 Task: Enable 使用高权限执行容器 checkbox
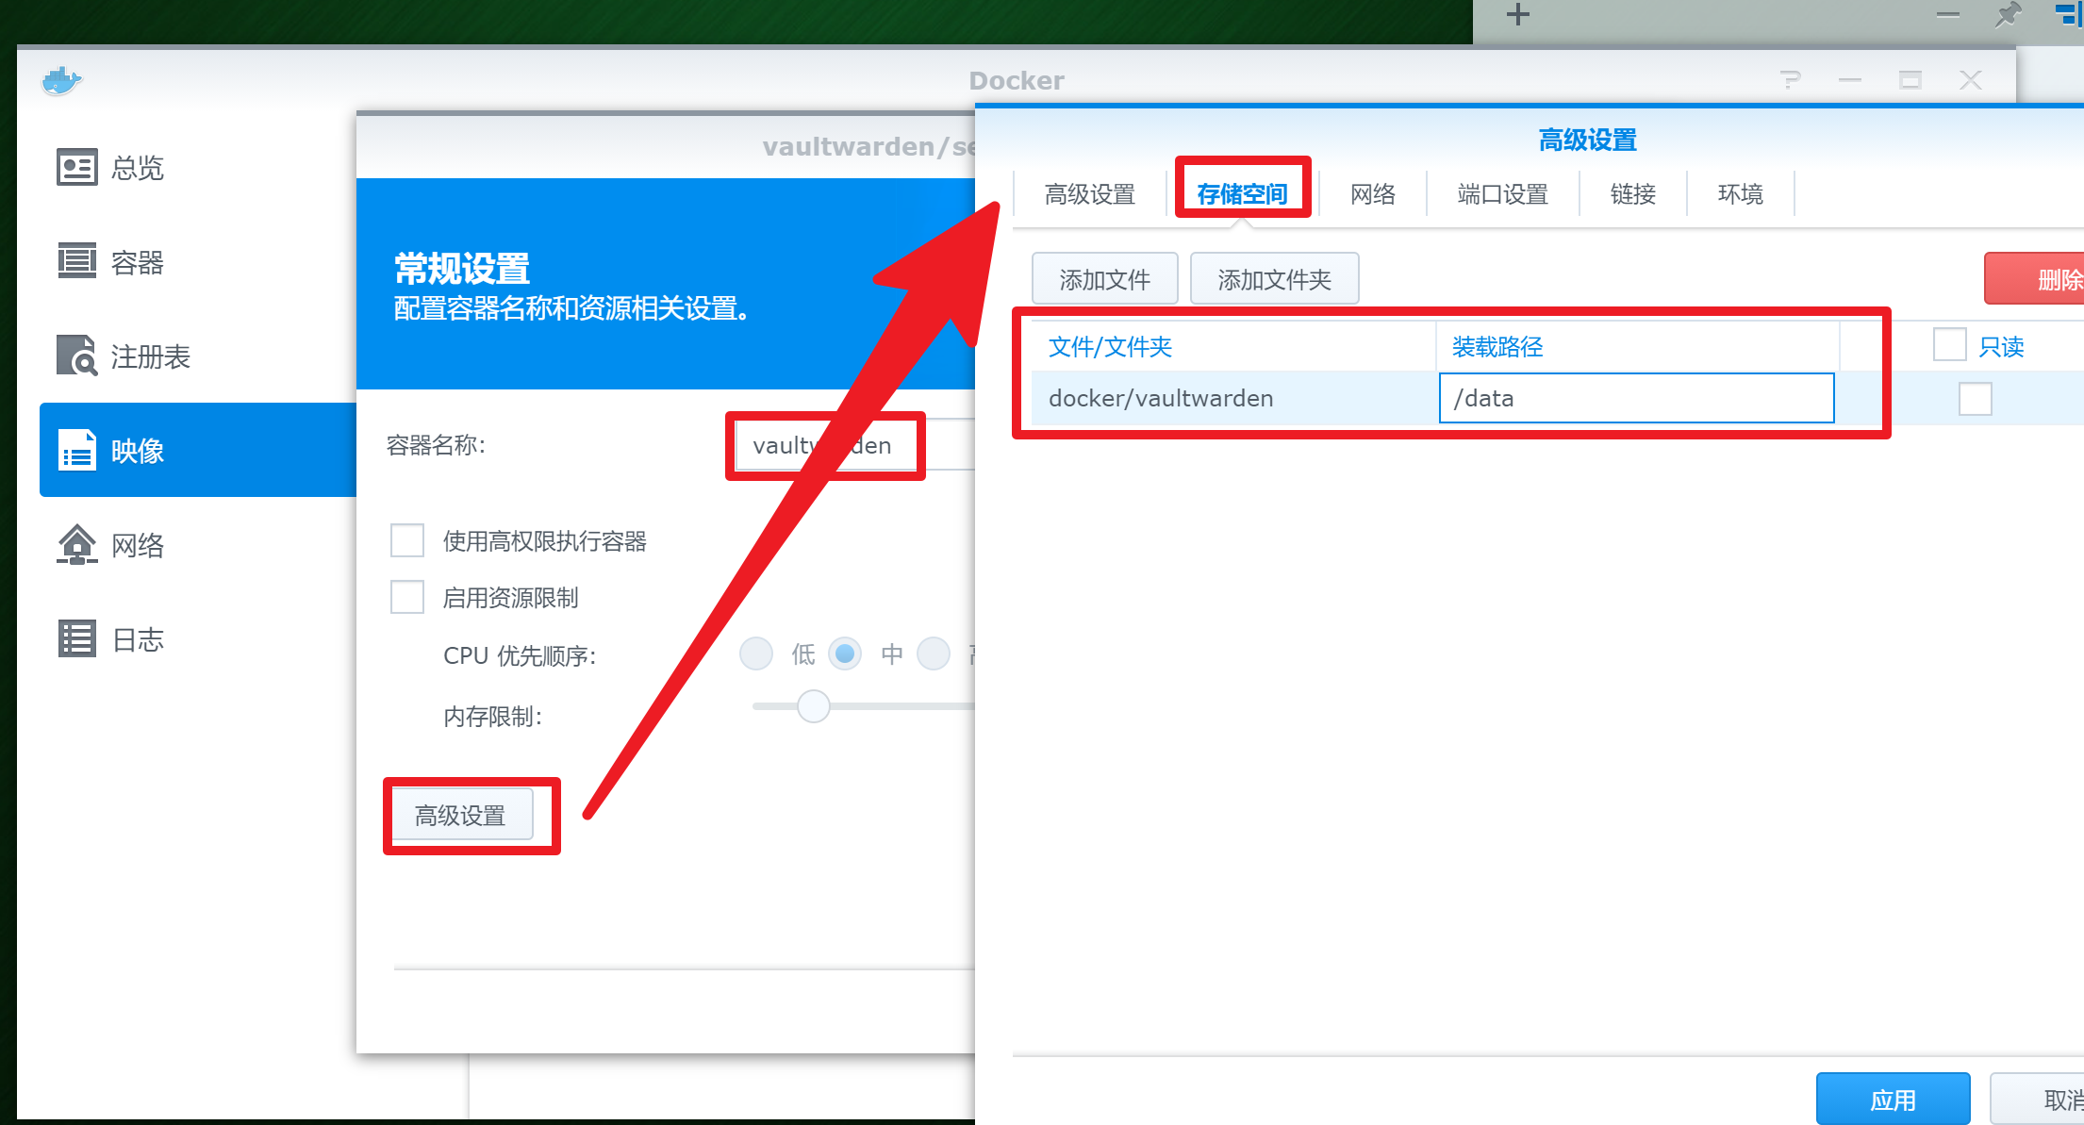407,540
